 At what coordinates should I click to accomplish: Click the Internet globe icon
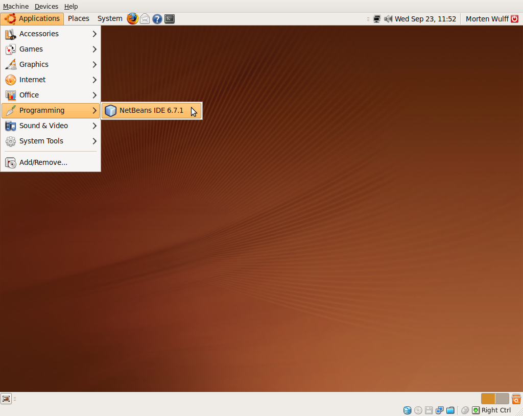click(x=11, y=80)
